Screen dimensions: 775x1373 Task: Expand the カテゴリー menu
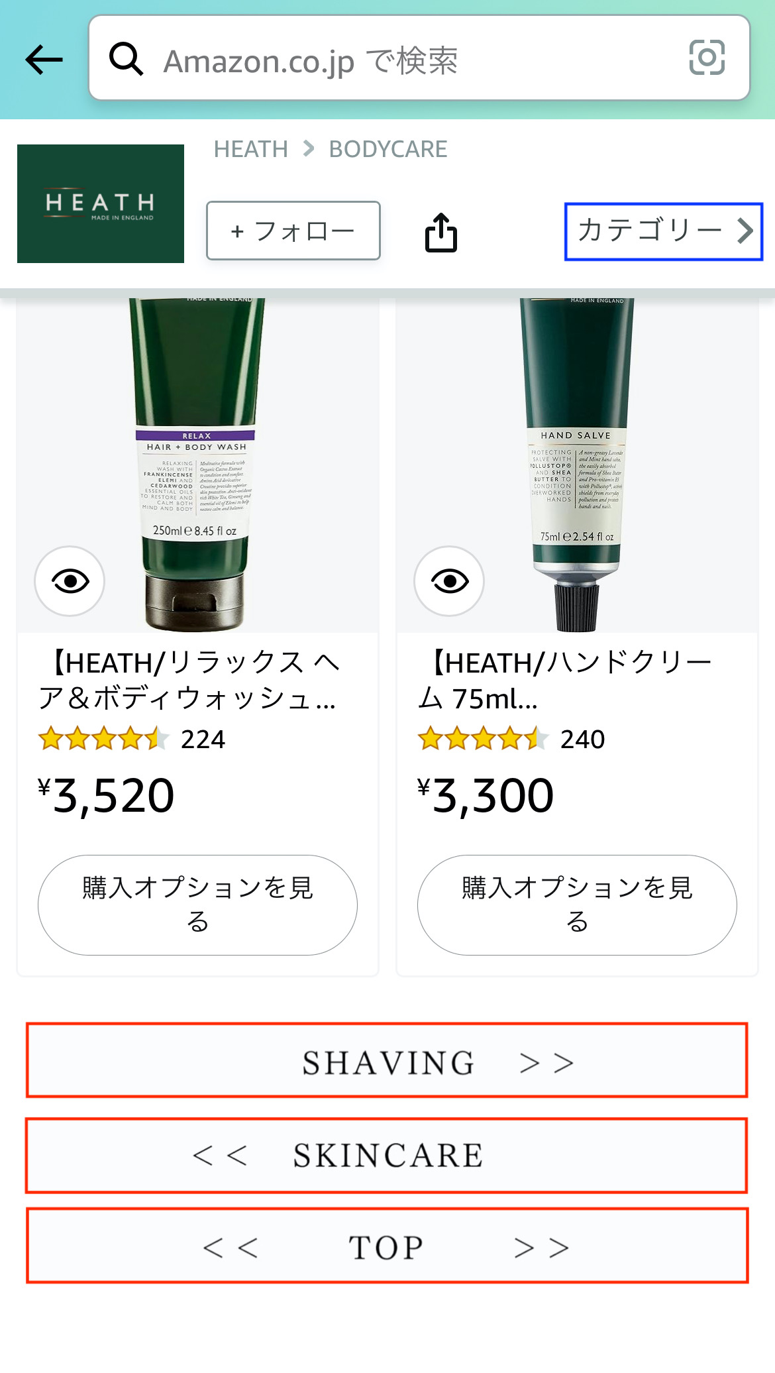pyautogui.click(x=664, y=231)
